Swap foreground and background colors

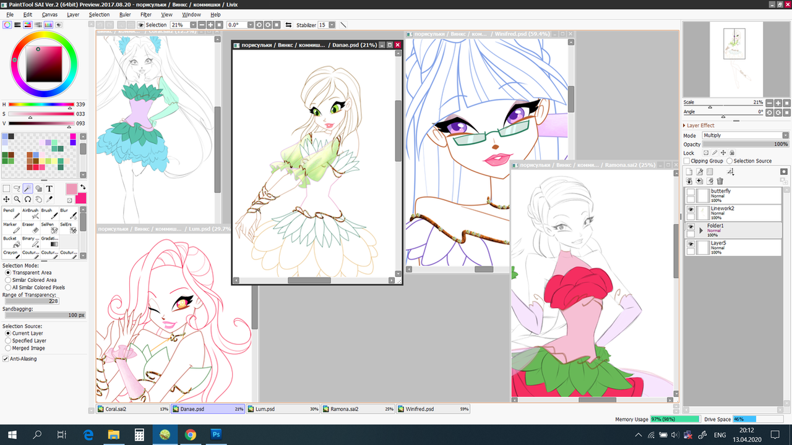(83, 187)
